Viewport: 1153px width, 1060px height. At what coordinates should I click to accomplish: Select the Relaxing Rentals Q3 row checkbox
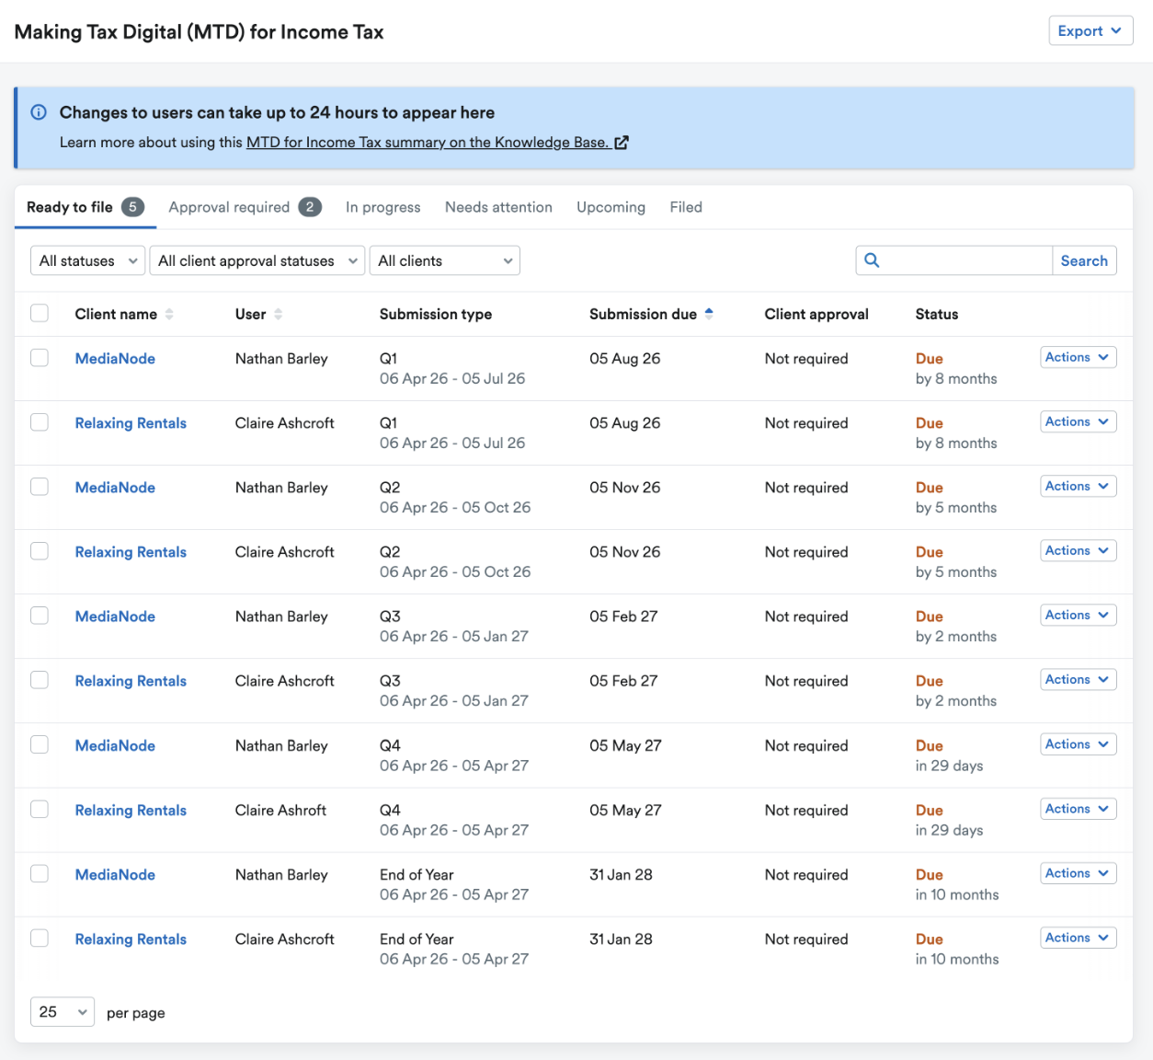point(40,679)
